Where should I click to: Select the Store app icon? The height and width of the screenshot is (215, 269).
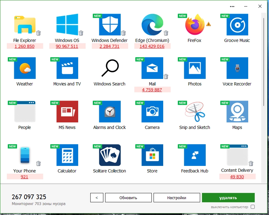(152, 155)
